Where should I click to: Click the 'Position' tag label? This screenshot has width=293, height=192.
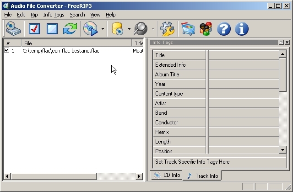pyautogui.click(x=164, y=151)
